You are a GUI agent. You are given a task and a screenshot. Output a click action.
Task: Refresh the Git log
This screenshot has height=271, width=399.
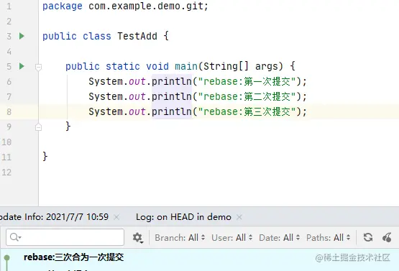pyautogui.click(x=368, y=237)
